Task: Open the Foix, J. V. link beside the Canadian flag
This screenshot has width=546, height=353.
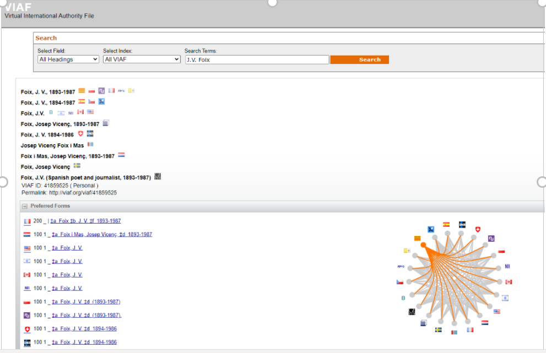Action: point(67,275)
